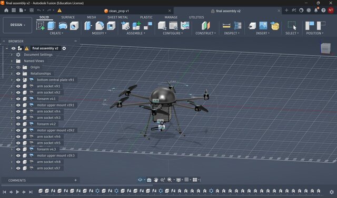The height and width of the screenshot is (198, 337).
Task: Switch to the SHEET METAL tab
Action: tap(118, 17)
